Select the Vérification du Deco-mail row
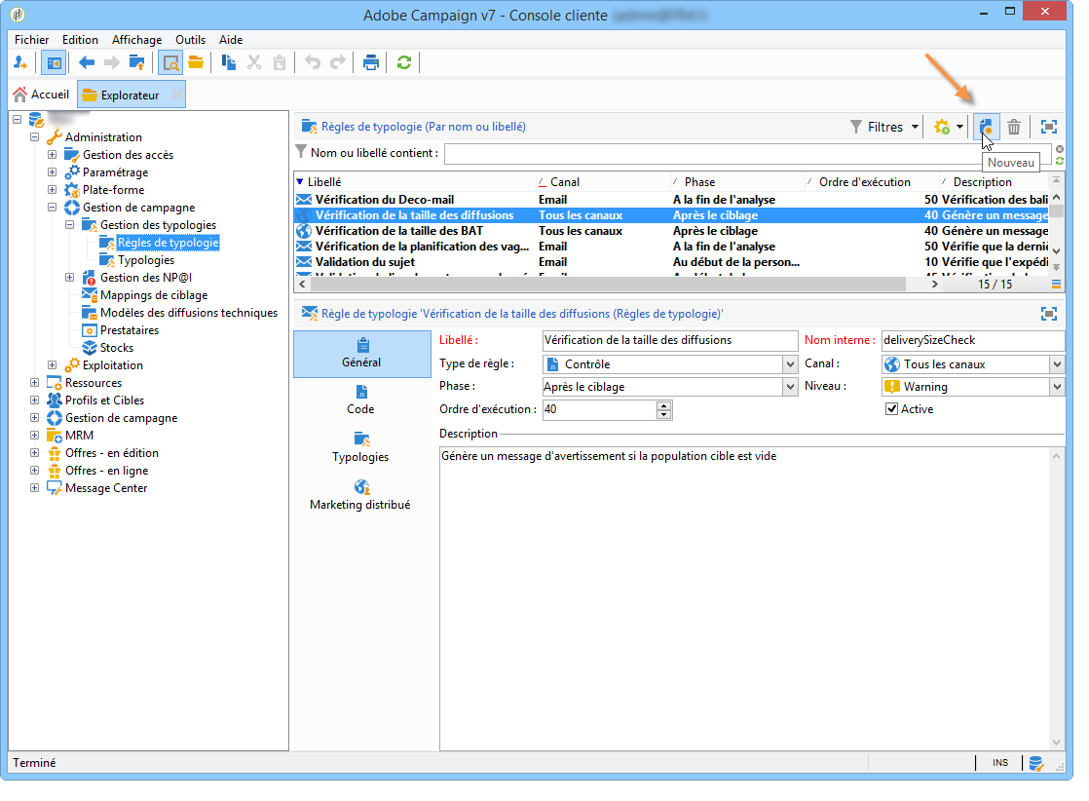 671,200
